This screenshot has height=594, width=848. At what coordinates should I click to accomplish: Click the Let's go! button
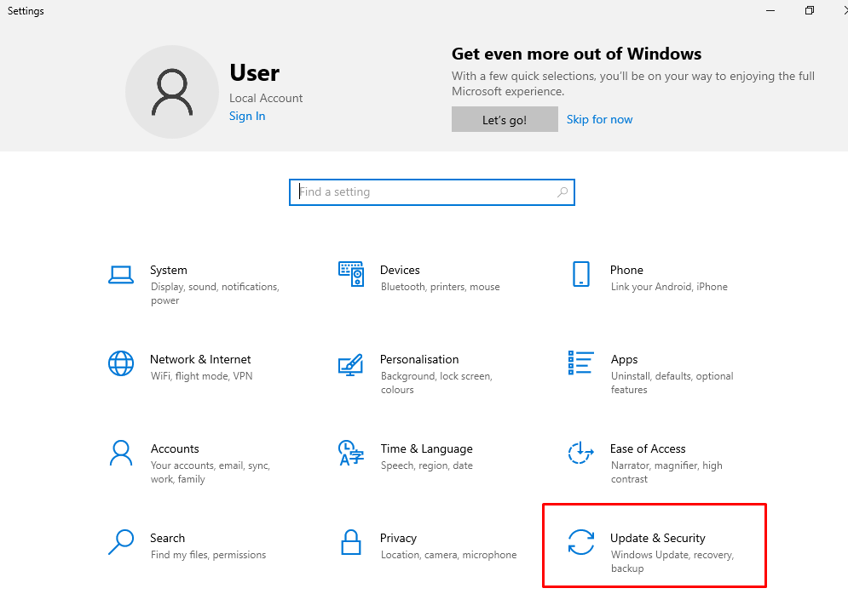click(x=505, y=119)
